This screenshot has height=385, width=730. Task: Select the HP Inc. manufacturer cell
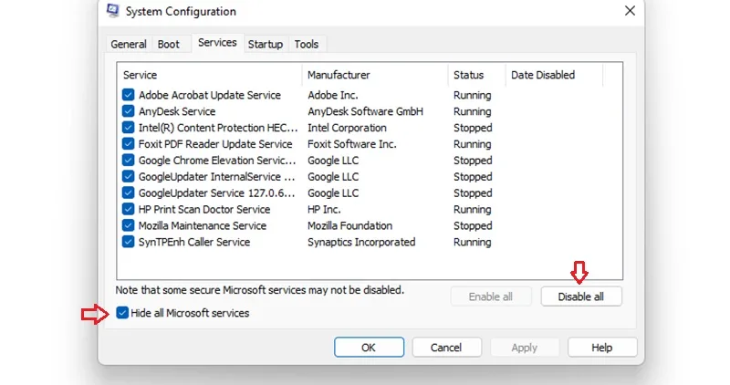[324, 209]
